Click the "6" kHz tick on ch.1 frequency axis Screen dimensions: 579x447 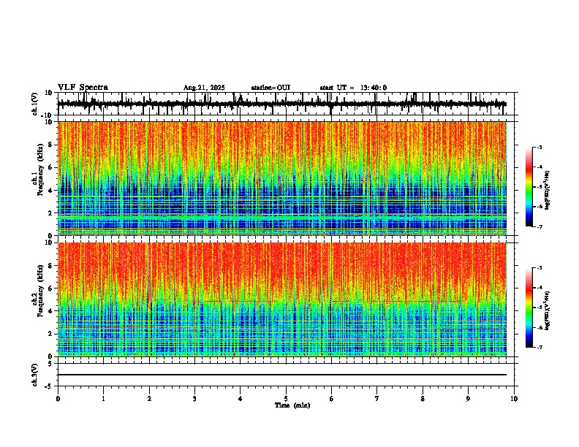[x=51, y=167]
